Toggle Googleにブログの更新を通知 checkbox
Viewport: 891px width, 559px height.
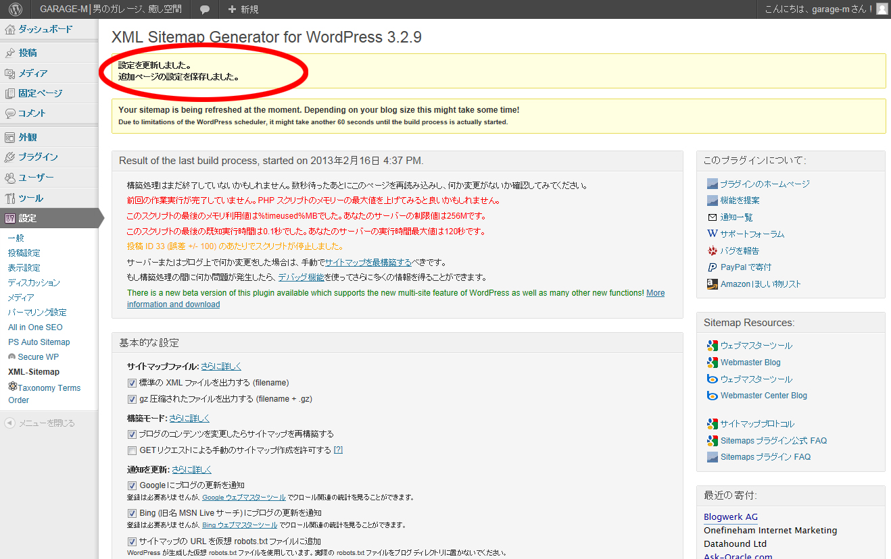132,485
